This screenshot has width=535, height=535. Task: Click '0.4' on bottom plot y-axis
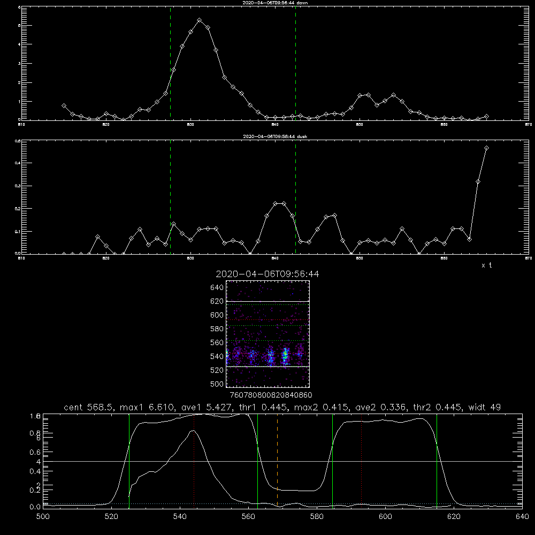(35, 471)
